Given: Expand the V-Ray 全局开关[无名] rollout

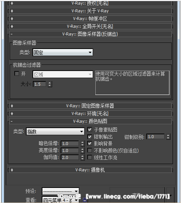Looking at the screenshot, I should tap(90, 26).
